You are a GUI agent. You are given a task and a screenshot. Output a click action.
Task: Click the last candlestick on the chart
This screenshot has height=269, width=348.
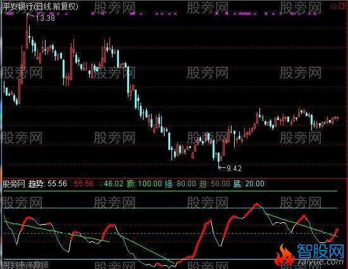pyautogui.click(x=338, y=118)
